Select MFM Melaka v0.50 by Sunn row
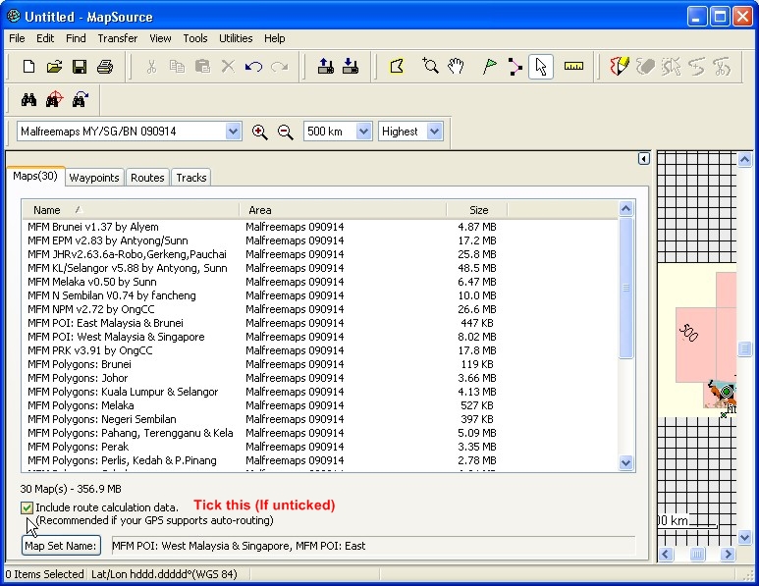The width and height of the screenshot is (759, 586). coord(319,282)
